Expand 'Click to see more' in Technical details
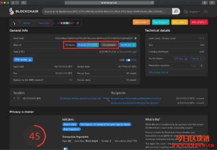 click(x=158, y=72)
